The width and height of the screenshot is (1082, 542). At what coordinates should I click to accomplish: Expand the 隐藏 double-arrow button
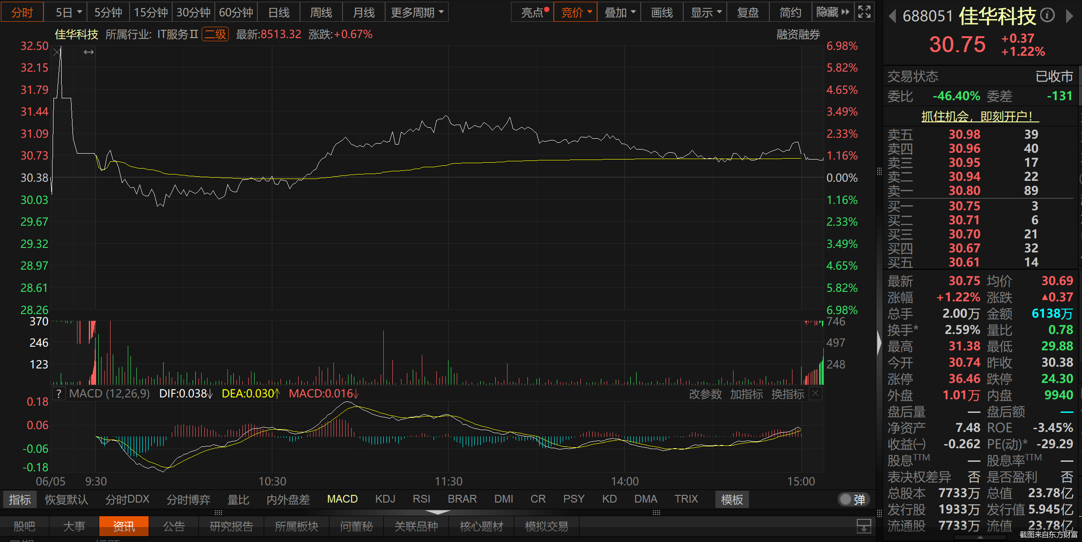tap(832, 12)
